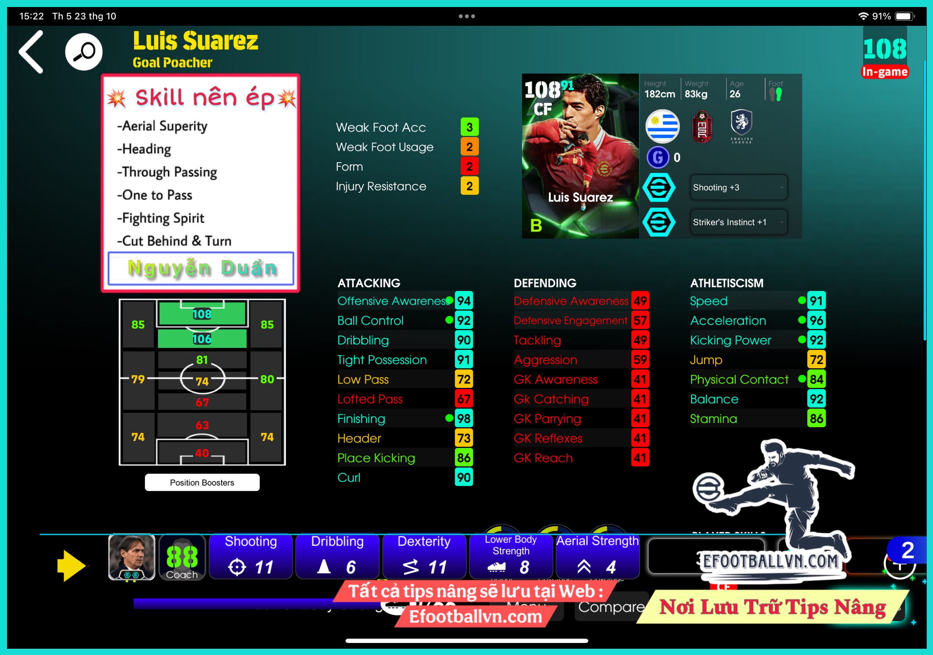Viewport: 933px width, 655px height.
Task: Select the Shooting 11 training tab
Action: coord(251,557)
